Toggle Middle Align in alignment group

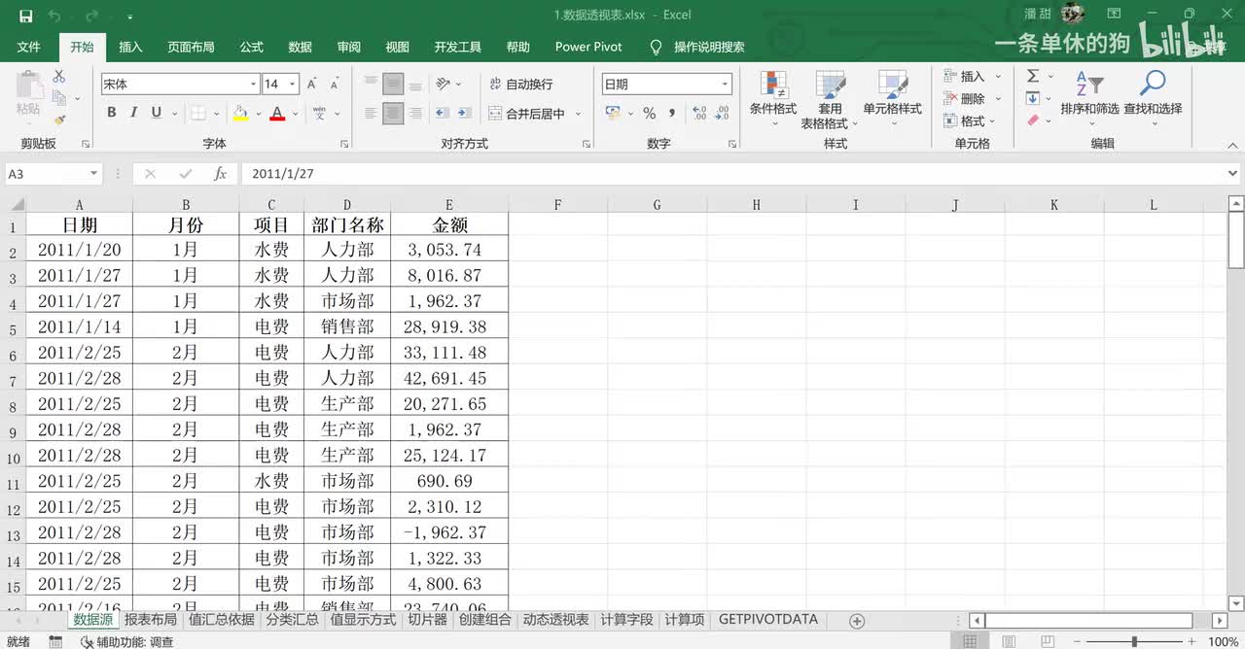(393, 85)
